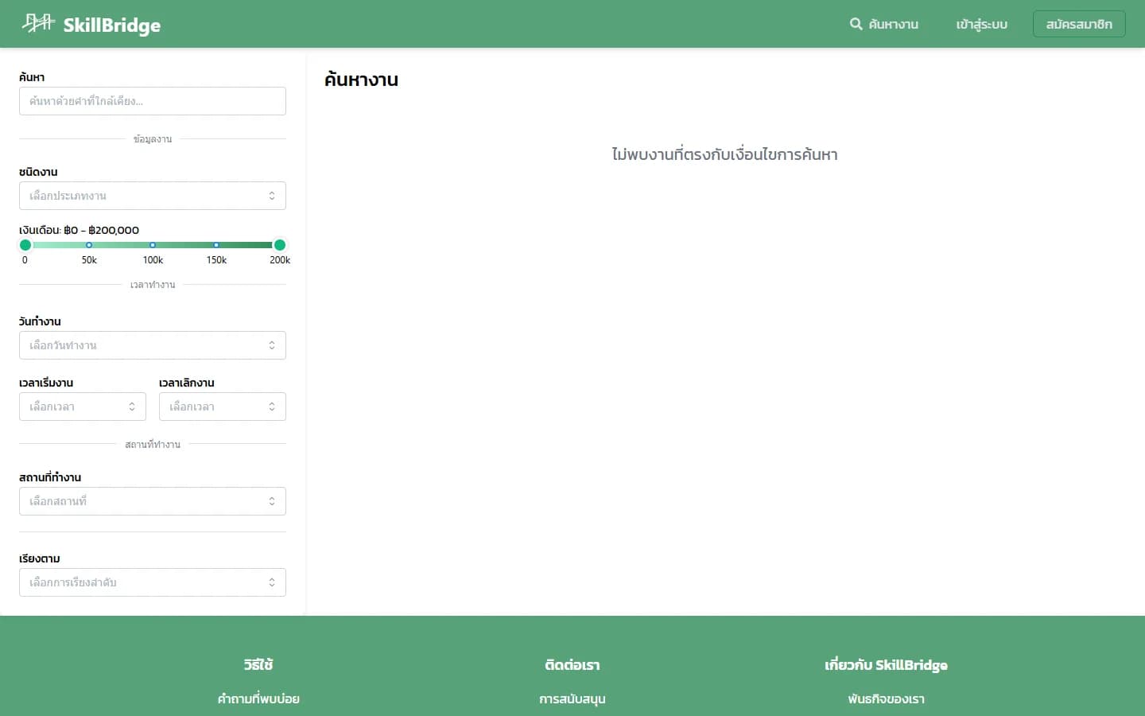Open the เวลาเลิกงาน end time dropdown
The width and height of the screenshot is (1145, 716).
click(x=223, y=407)
